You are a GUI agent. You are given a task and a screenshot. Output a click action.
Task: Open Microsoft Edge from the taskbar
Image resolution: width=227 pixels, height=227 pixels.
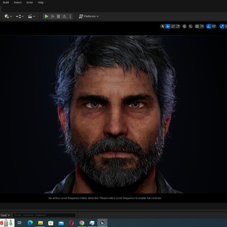click(30, 223)
